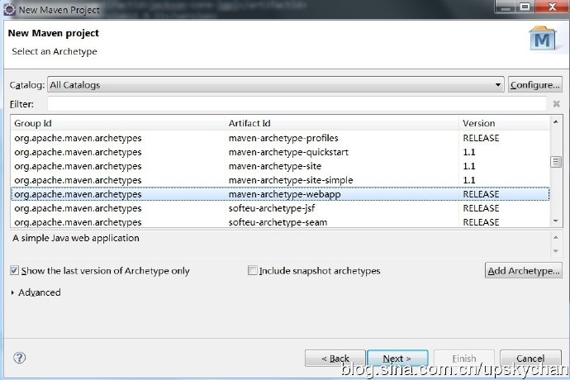Select the maven-archetype-site row

pos(280,166)
